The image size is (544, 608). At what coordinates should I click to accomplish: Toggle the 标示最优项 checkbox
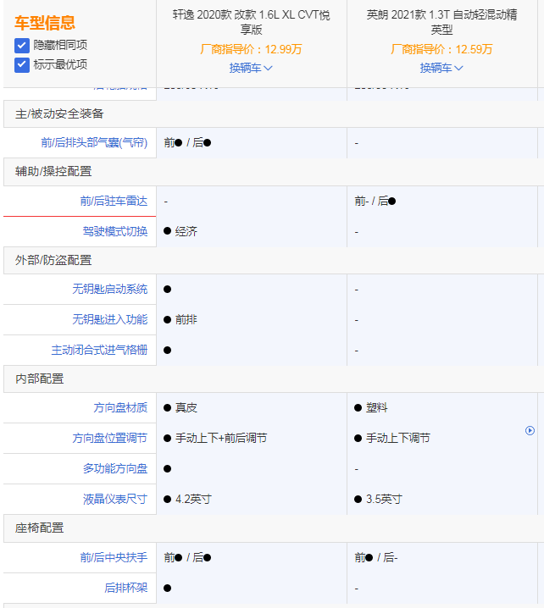click(22, 64)
